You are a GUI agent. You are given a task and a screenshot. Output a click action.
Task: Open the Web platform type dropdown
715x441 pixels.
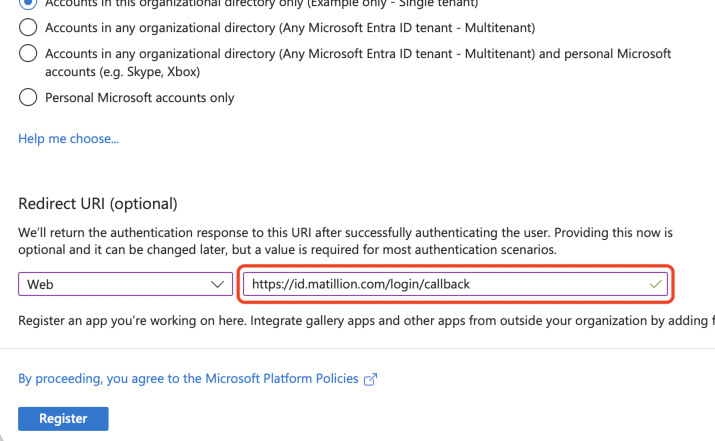(x=125, y=284)
